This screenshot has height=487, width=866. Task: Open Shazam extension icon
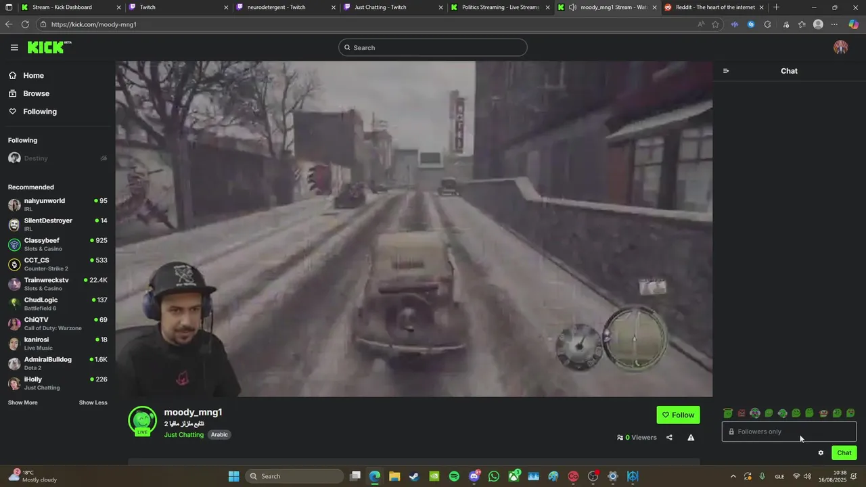coord(751,24)
